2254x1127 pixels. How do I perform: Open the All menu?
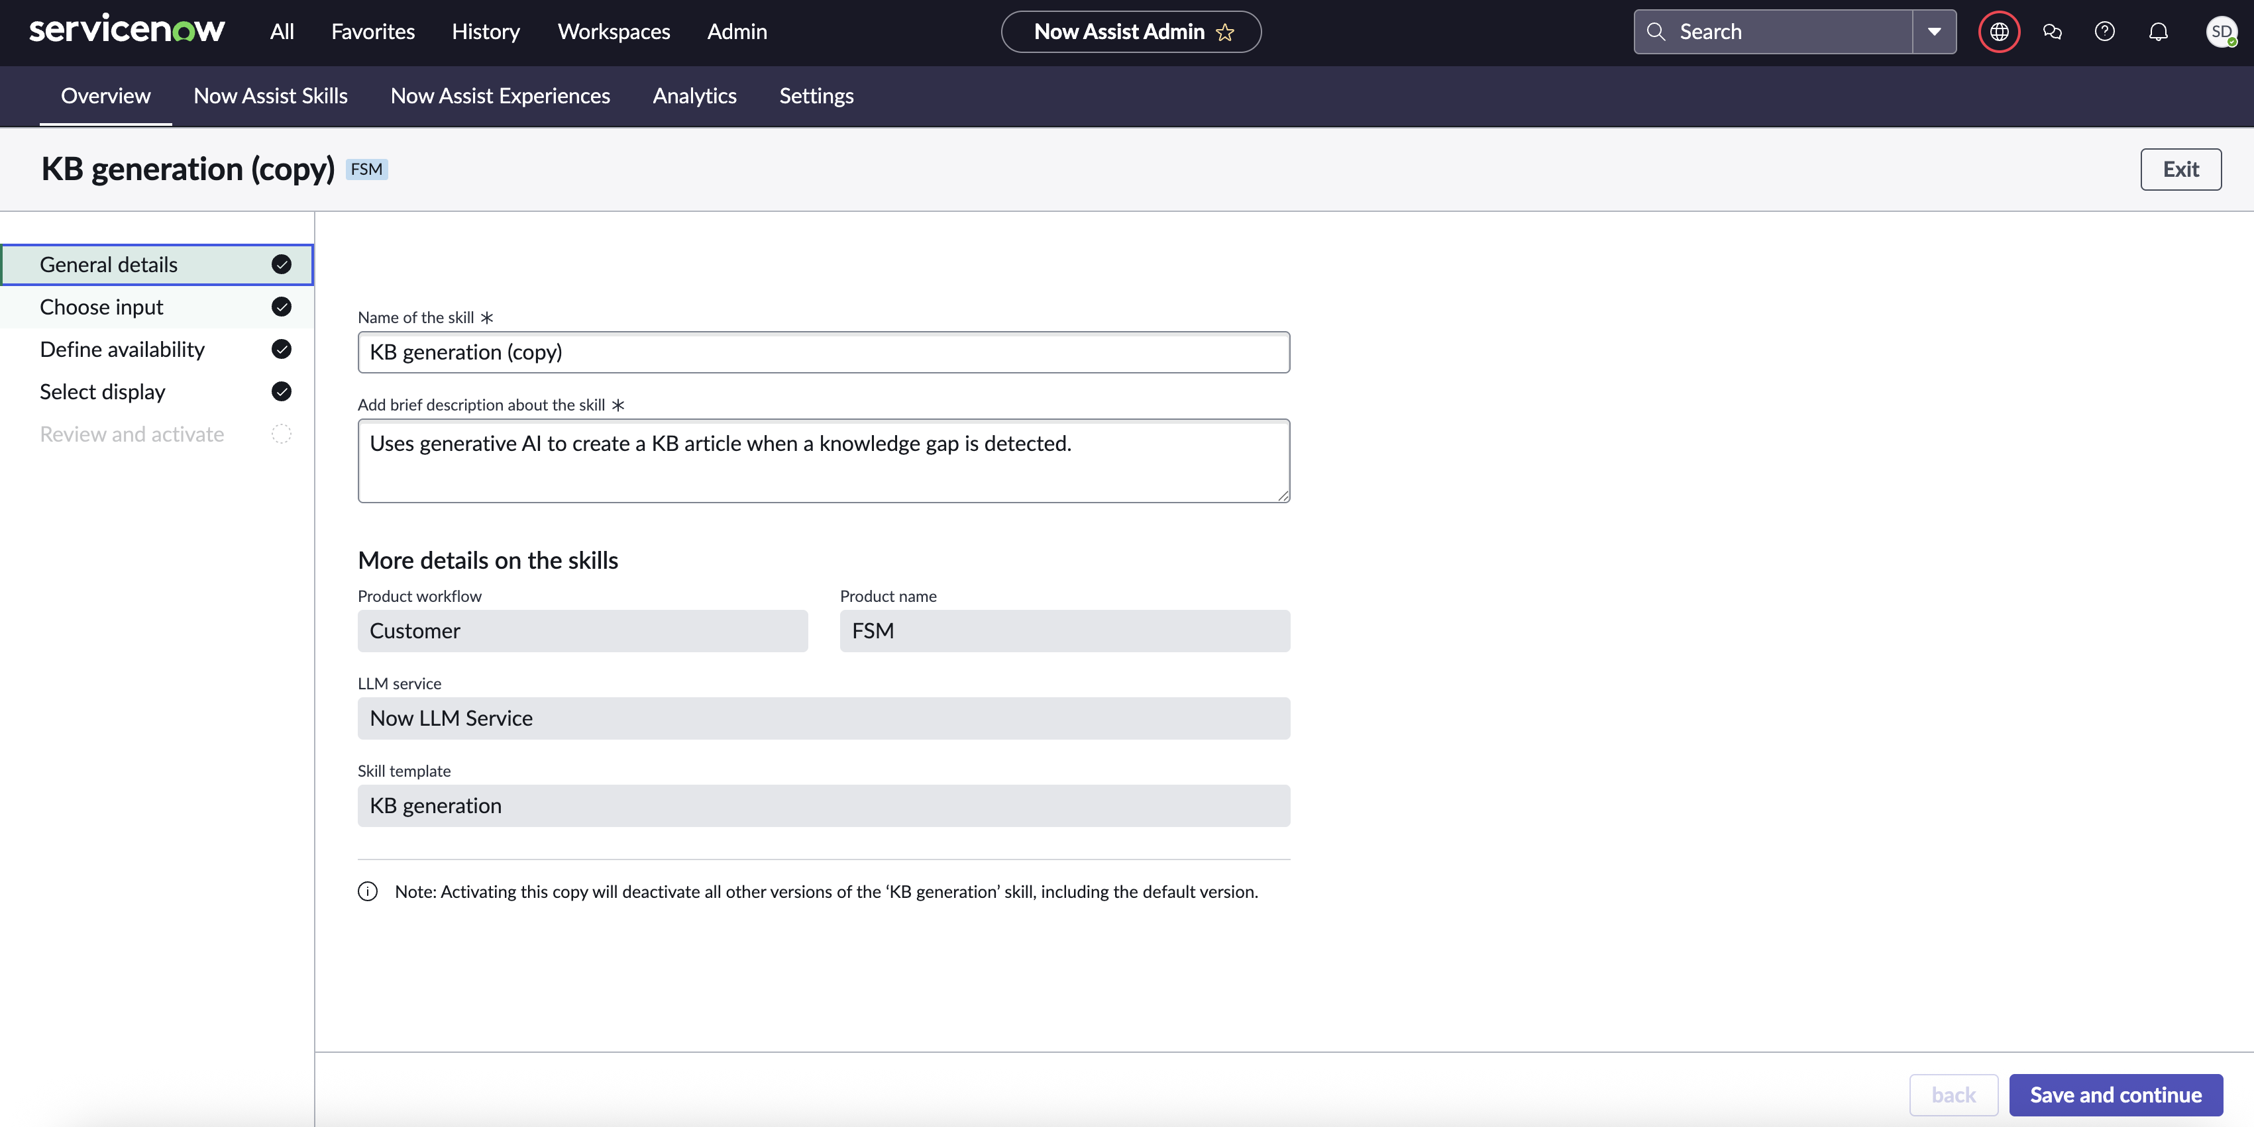coord(282,32)
